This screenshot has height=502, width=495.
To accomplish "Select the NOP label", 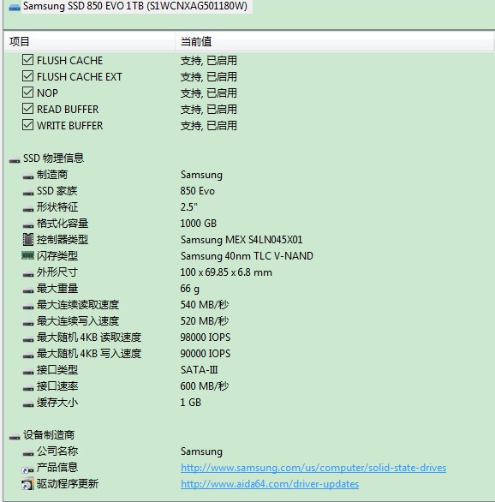I will pyautogui.click(x=47, y=93).
